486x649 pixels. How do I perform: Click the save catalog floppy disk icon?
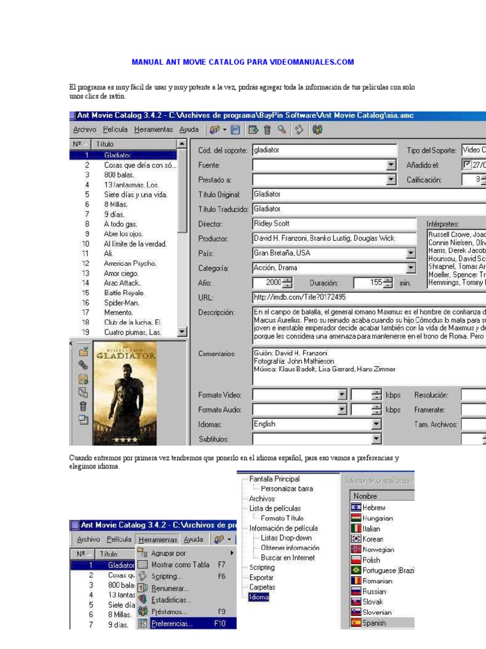coord(235,130)
